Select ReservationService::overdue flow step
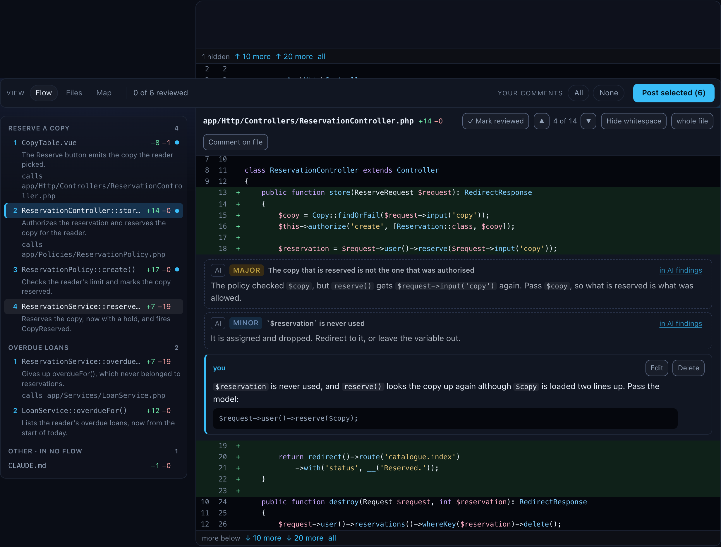This screenshot has width=721, height=547. 94,362
